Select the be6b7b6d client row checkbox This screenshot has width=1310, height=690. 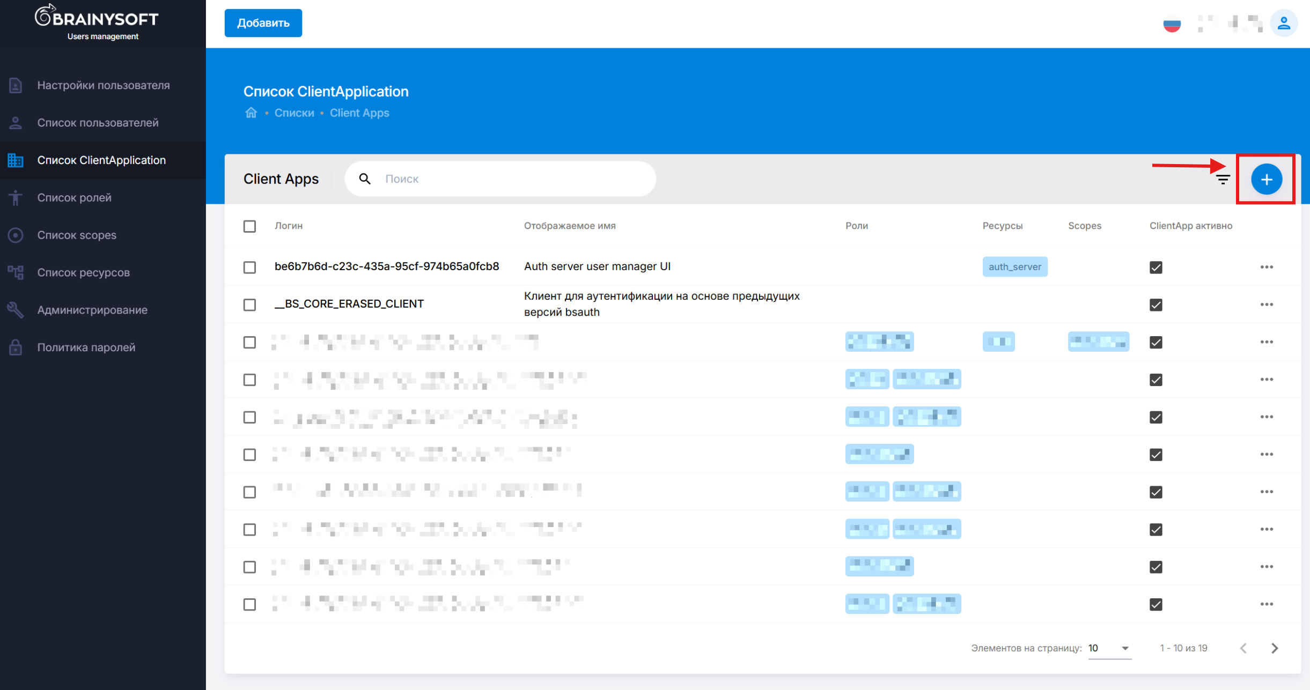pyautogui.click(x=249, y=267)
